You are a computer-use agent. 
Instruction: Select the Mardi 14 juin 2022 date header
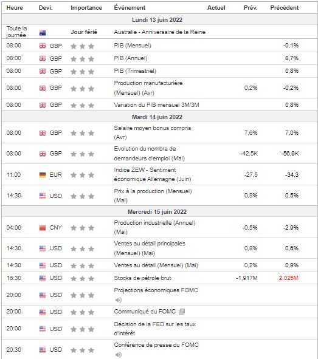(157, 117)
